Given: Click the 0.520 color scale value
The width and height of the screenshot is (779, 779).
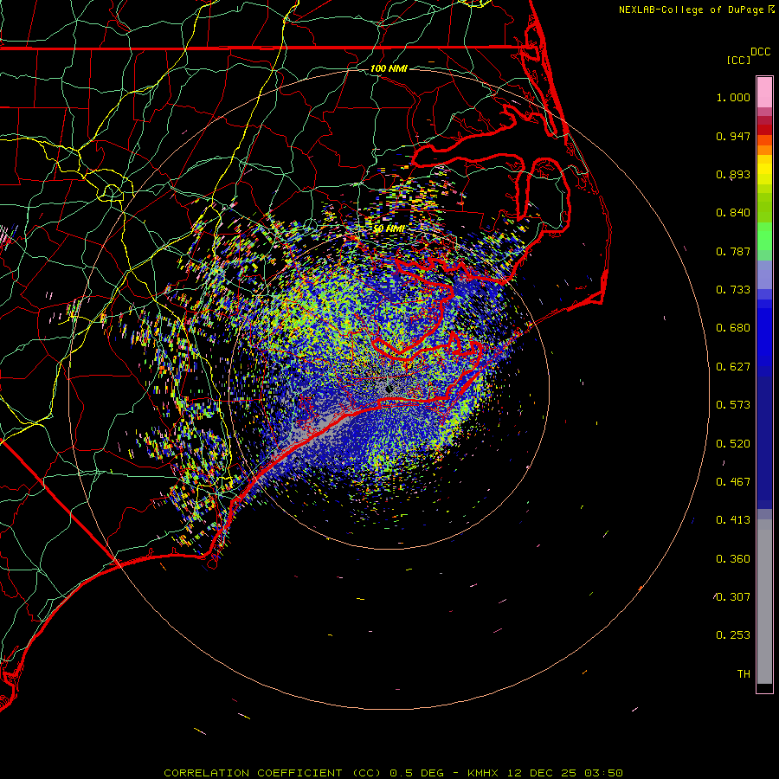Looking at the screenshot, I should [733, 444].
